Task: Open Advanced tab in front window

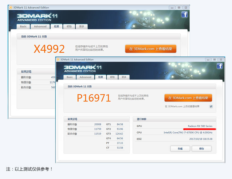Action: click(85, 77)
